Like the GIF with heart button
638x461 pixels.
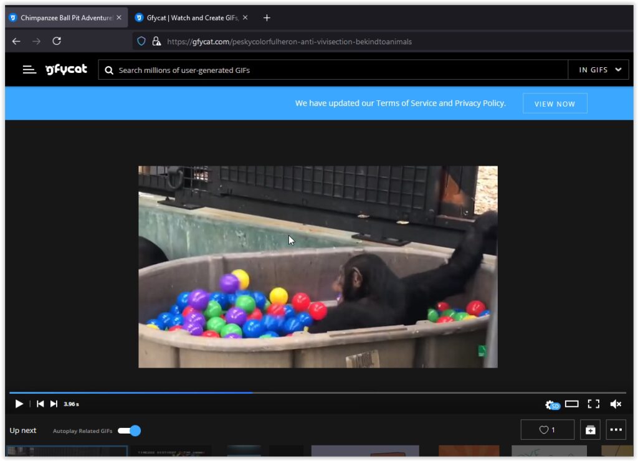547,430
